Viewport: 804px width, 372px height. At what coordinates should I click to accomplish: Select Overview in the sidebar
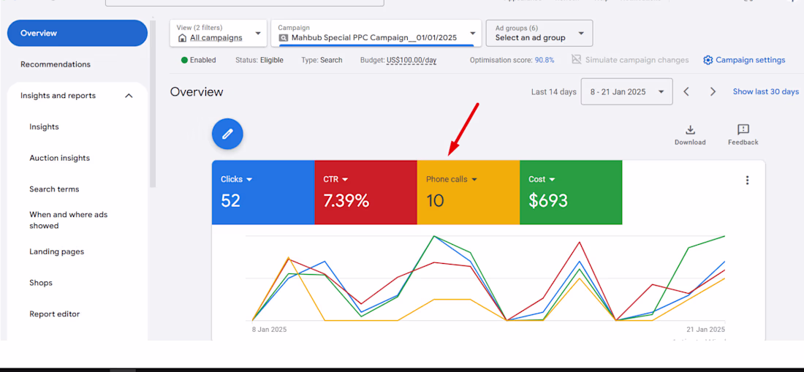[x=77, y=34]
